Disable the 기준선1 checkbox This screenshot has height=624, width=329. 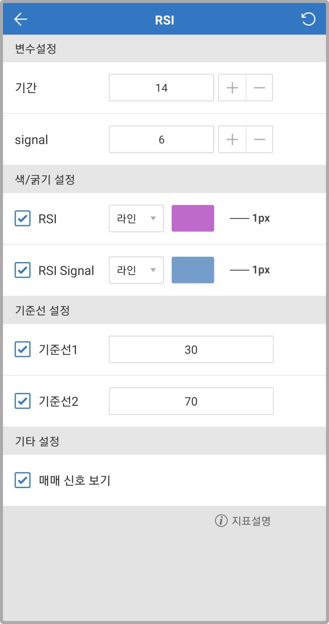click(x=23, y=350)
